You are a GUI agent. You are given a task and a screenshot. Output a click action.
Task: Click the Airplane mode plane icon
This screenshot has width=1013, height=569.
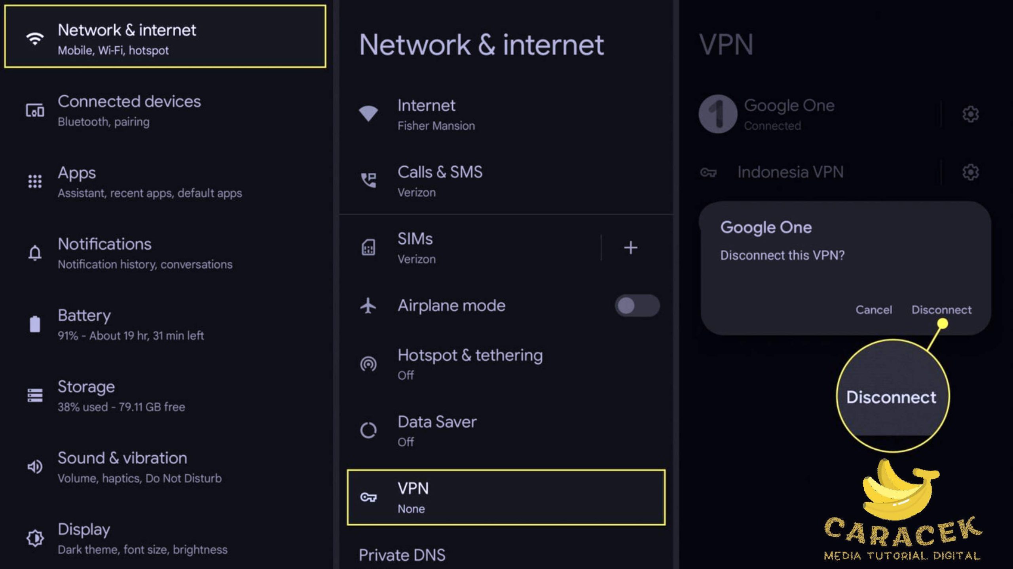[x=368, y=305]
